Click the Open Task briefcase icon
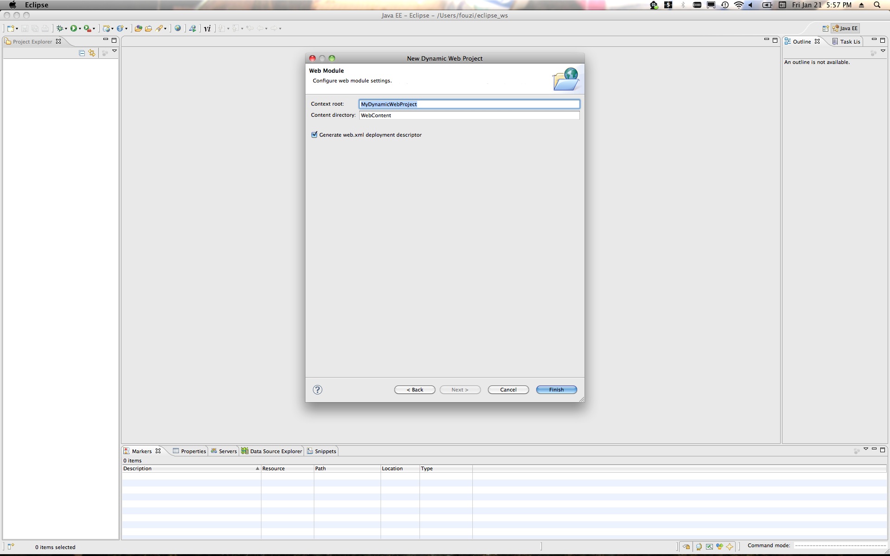Viewport: 890px width, 556px height. 148,28
